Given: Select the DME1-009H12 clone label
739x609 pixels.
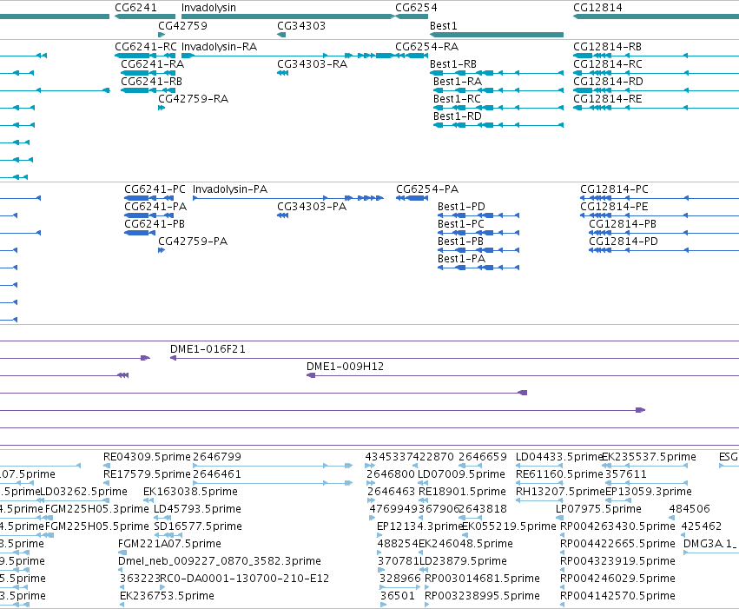Looking at the screenshot, I should (345, 367).
